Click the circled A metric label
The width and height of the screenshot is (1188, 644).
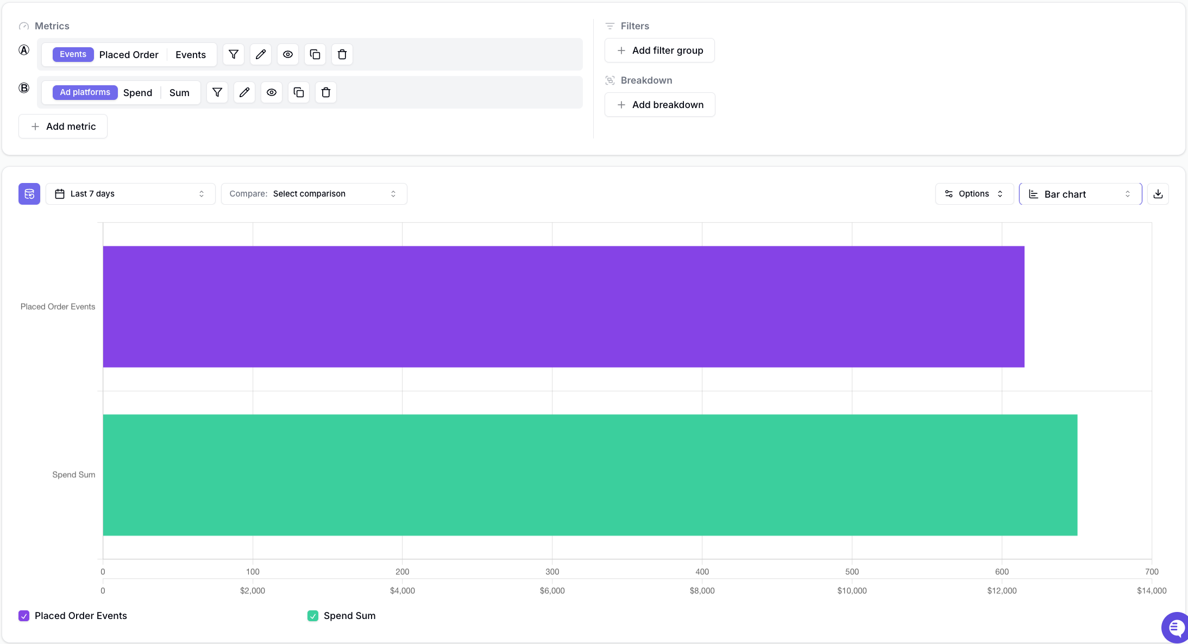24,50
